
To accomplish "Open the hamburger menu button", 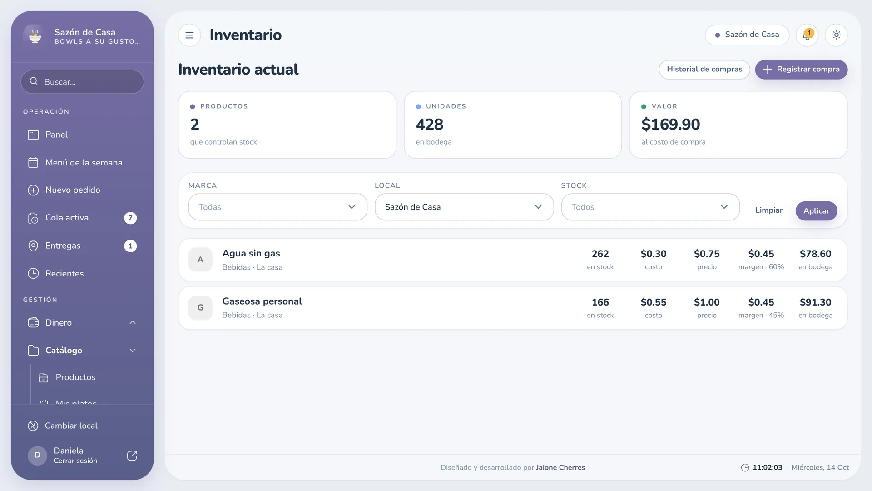I will click(189, 35).
